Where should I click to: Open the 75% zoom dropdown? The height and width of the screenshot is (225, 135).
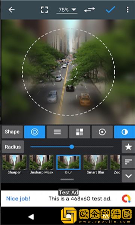(x=67, y=10)
